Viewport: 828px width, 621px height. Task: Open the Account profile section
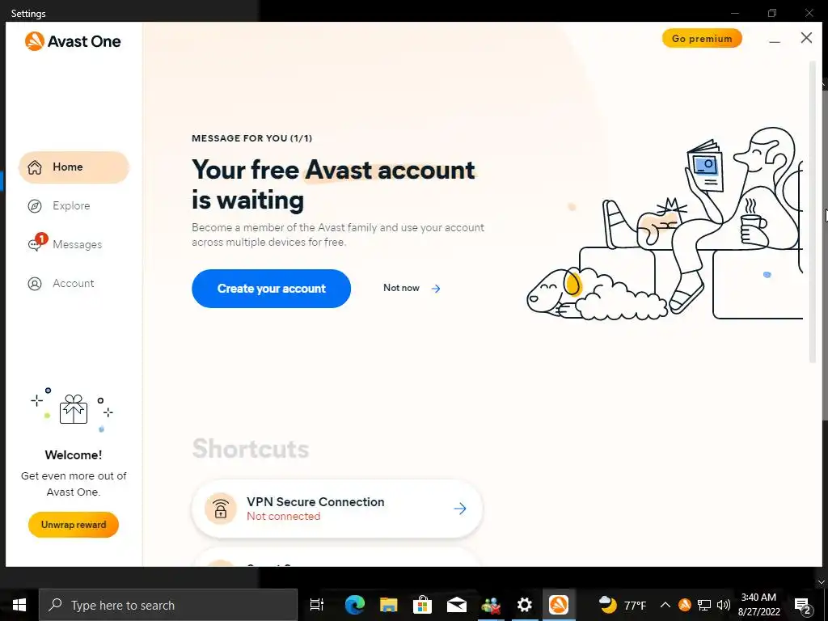pyautogui.click(x=61, y=284)
